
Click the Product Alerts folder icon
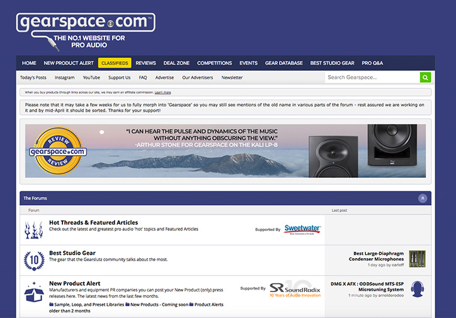point(191,305)
